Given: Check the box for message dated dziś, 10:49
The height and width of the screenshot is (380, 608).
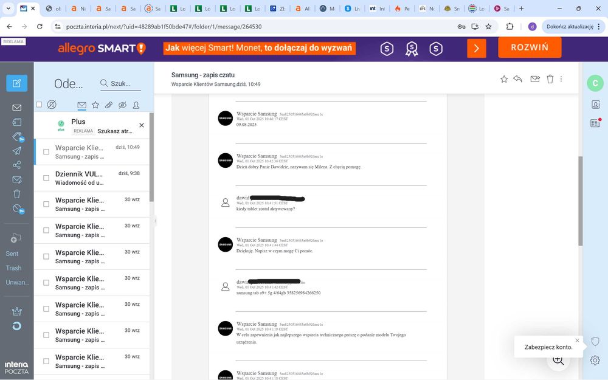Looking at the screenshot, I should tap(46, 151).
